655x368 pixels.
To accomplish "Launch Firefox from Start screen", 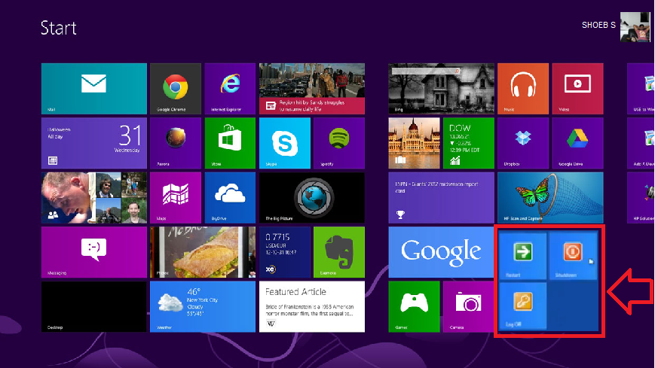I will 176,143.
